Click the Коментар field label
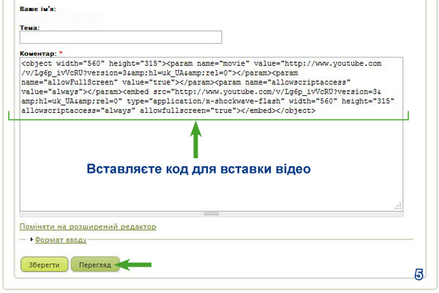Screen dimensions: 439x293 (x=37, y=53)
